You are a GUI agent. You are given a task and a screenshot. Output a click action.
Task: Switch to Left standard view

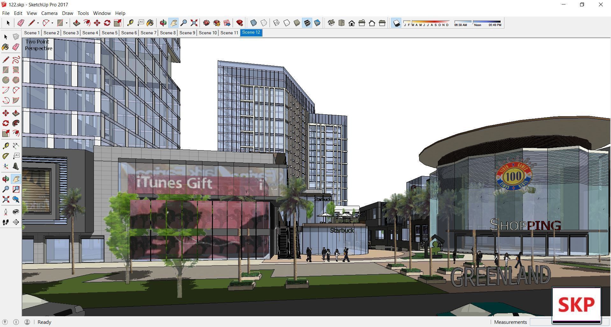tap(382, 23)
